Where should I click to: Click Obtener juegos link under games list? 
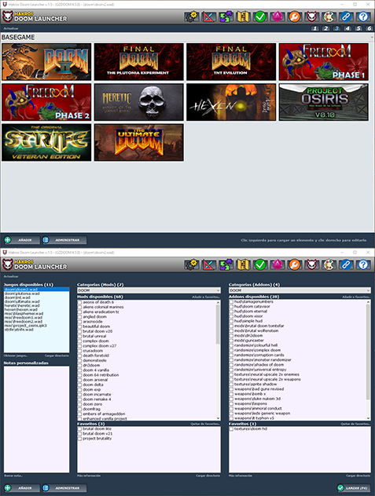tap(16, 356)
